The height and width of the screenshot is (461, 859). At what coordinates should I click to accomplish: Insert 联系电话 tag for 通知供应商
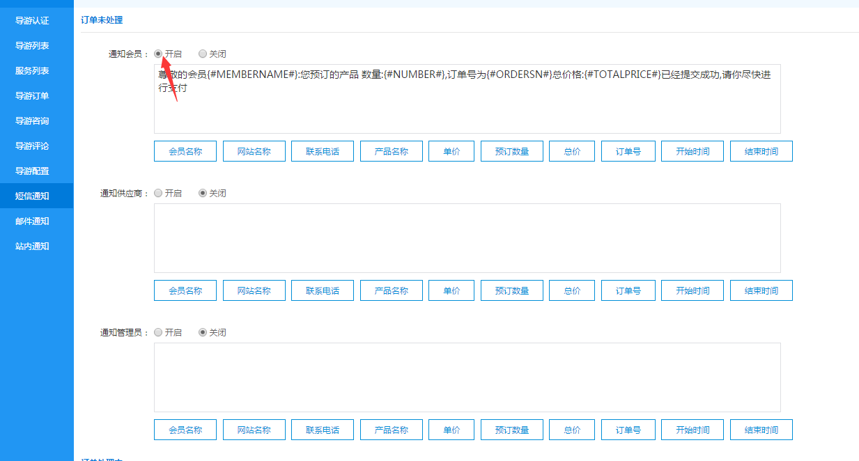pos(323,290)
